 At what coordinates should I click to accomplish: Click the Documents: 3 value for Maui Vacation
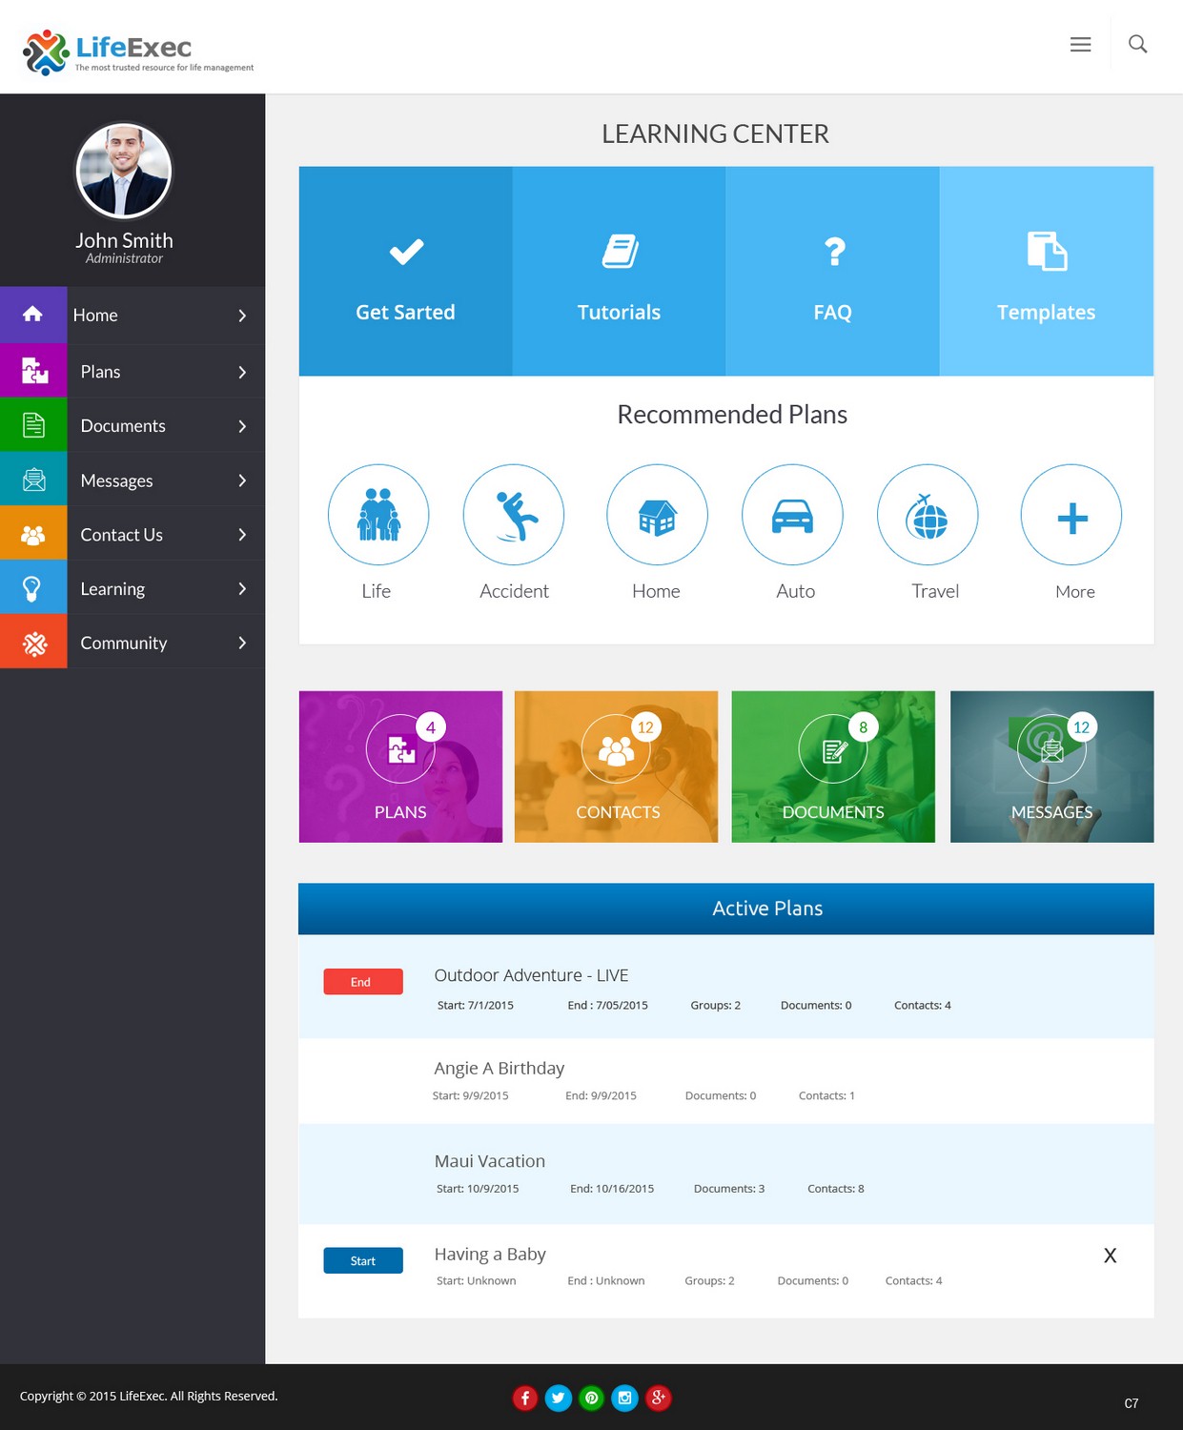729,1189
